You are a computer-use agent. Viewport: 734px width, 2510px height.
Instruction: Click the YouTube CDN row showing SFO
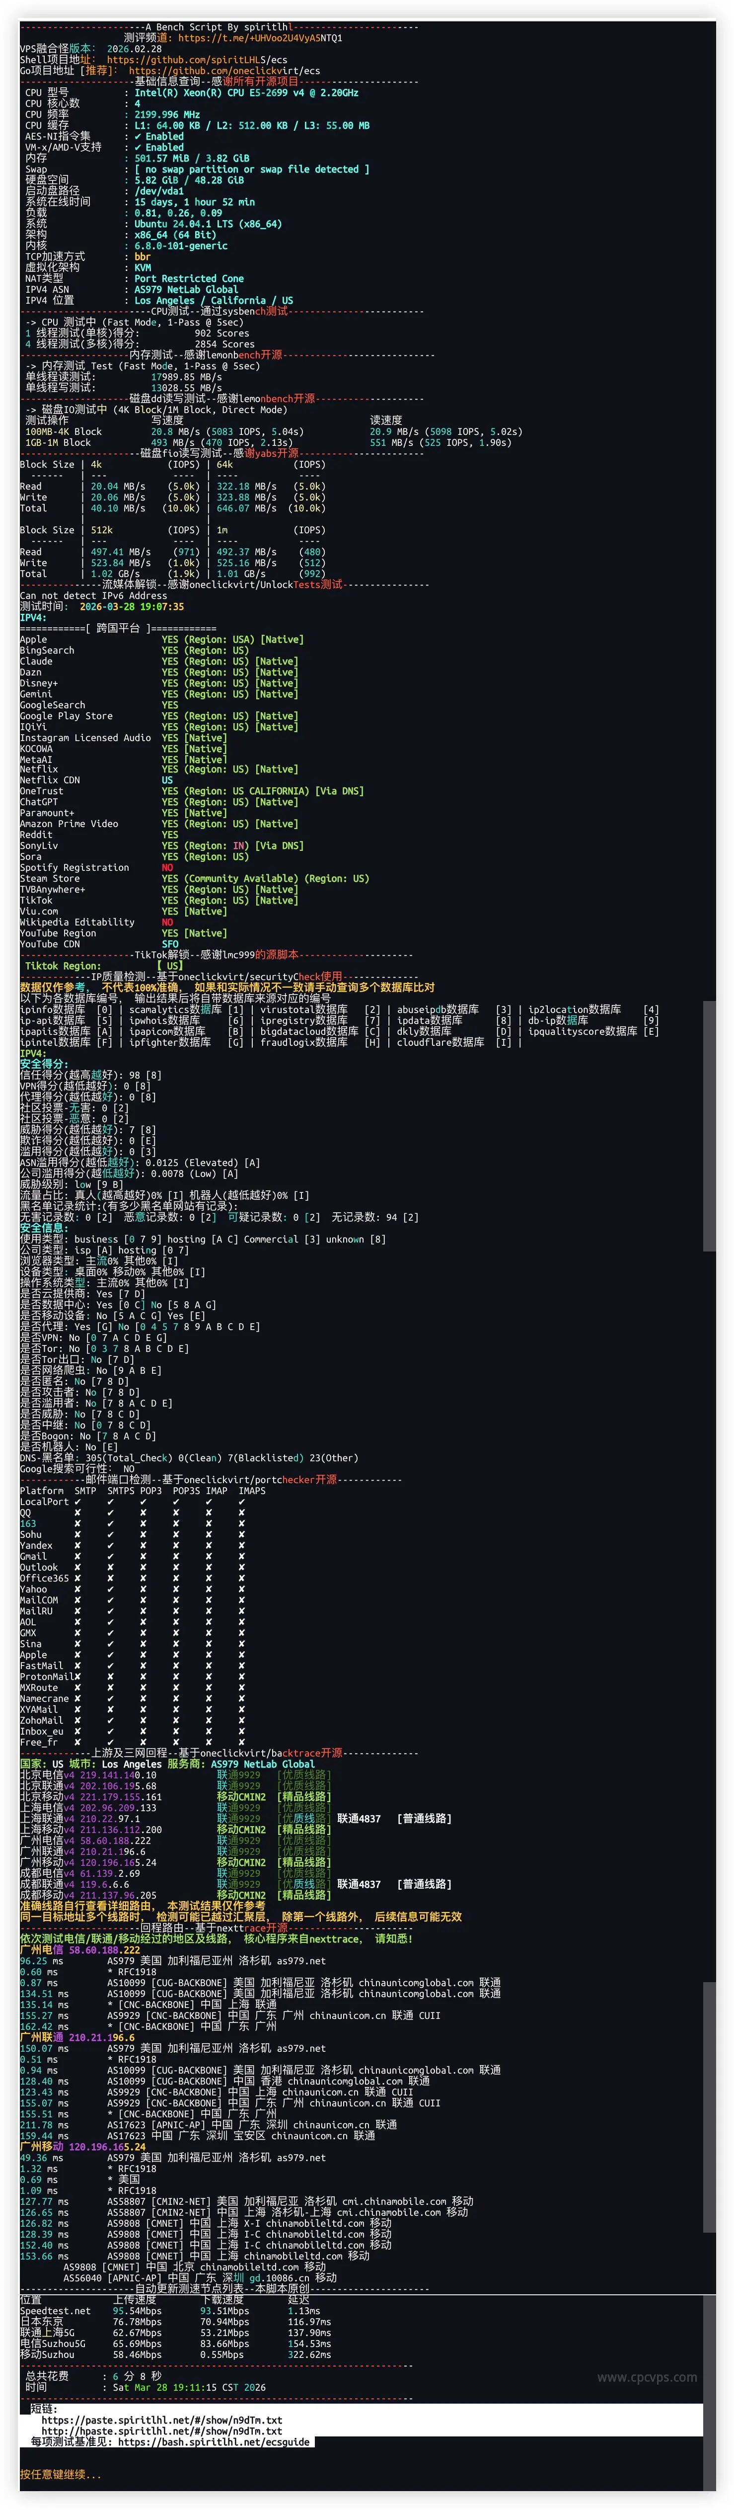pyautogui.click(x=99, y=943)
